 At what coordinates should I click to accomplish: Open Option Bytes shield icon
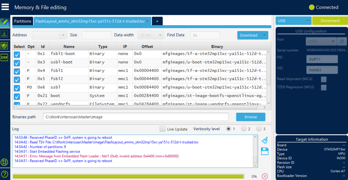point(5,46)
